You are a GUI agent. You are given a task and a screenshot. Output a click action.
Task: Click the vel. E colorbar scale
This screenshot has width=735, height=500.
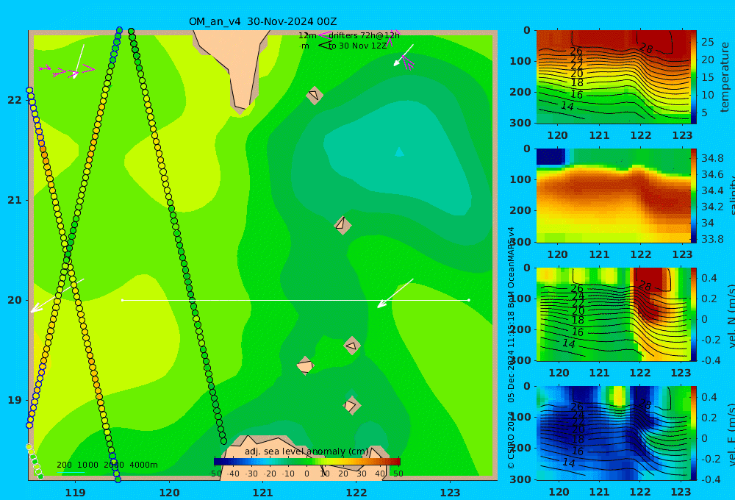tap(694, 433)
